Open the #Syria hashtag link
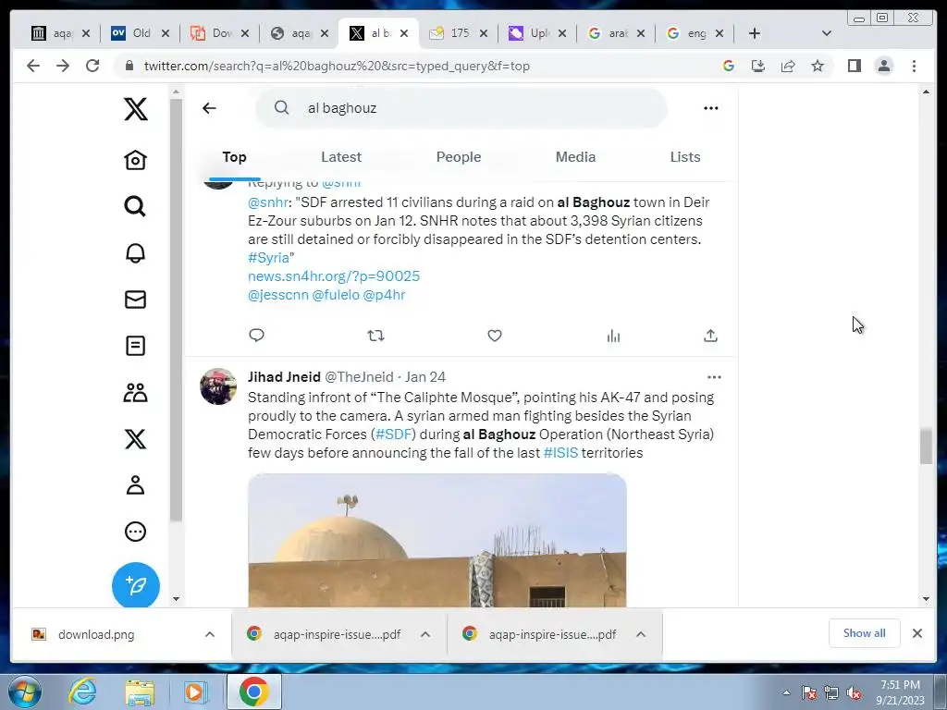Screen dimensions: 947x710 click(x=268, y=258)
